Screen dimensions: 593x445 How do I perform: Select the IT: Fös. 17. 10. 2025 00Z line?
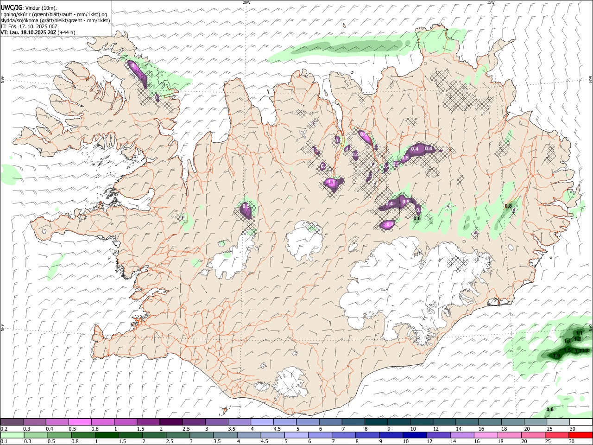29,26
